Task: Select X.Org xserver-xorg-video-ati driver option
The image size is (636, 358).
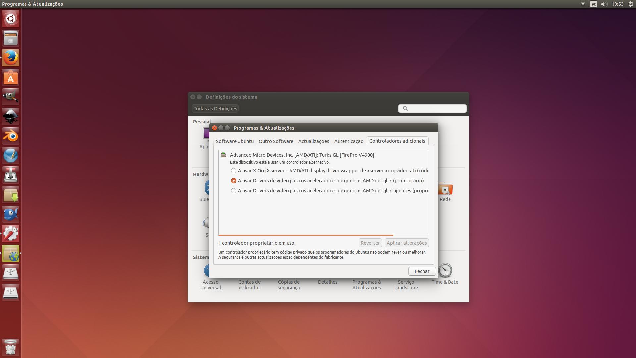Action: [330, 171]
